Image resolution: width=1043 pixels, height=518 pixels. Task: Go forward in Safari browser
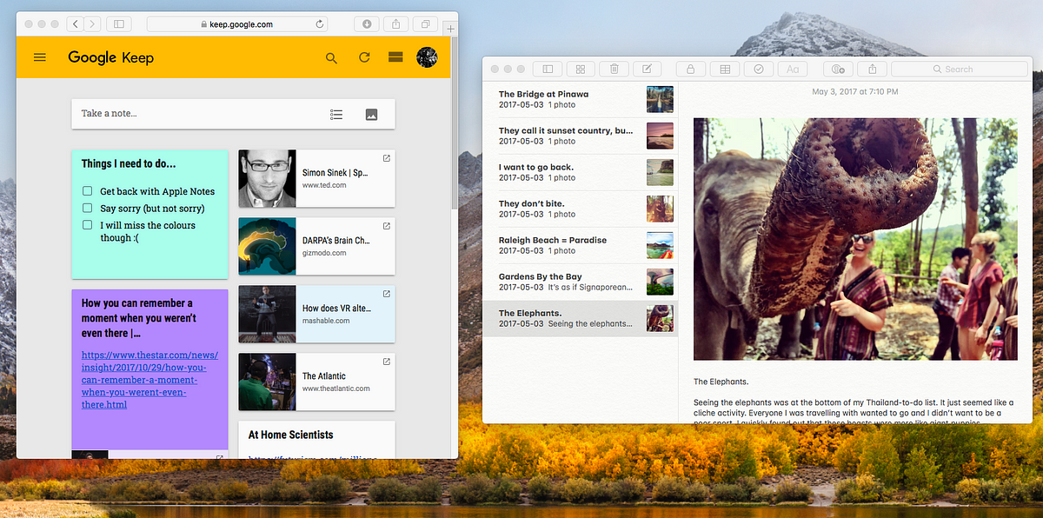(93, 24)
